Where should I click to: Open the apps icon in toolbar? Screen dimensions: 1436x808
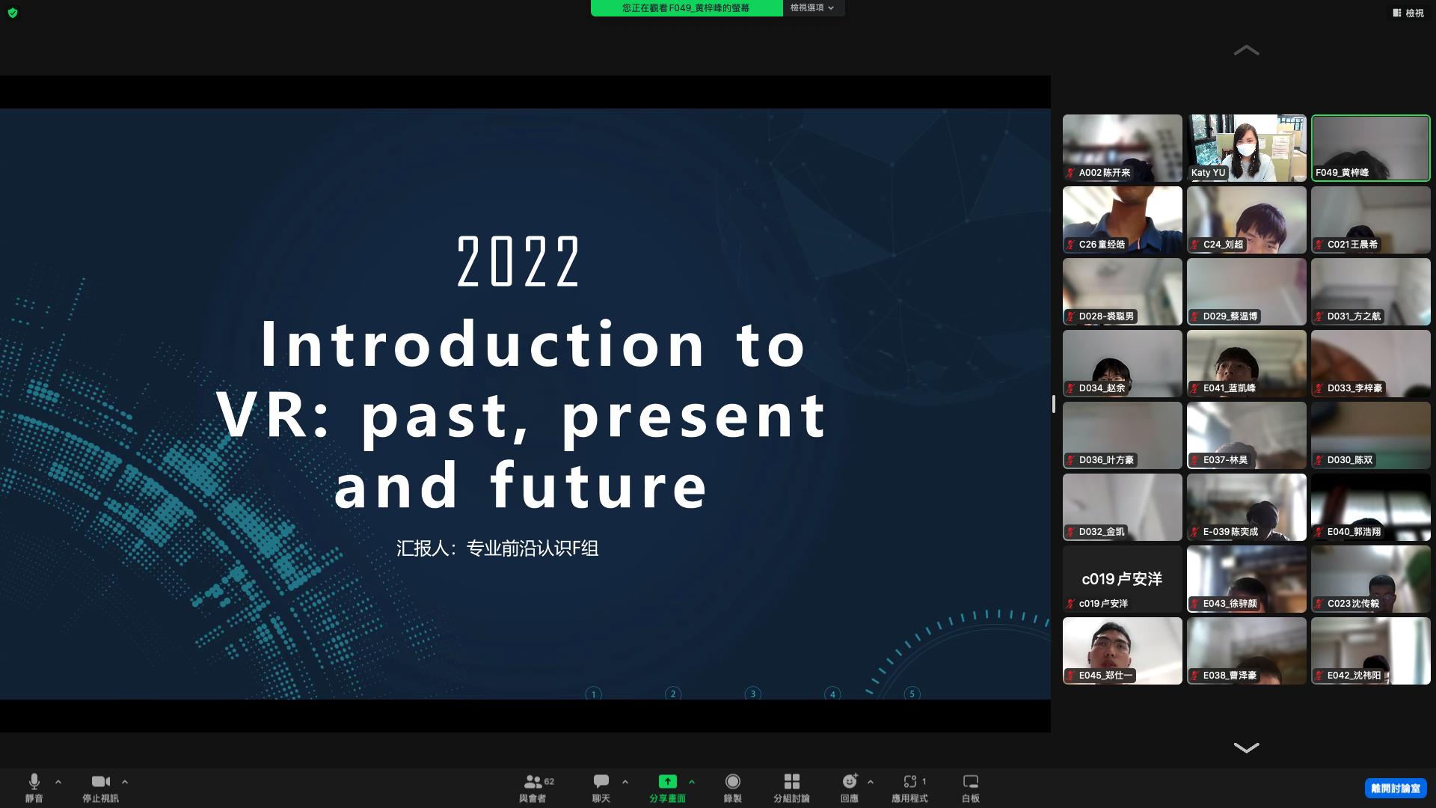pos(909,782)
